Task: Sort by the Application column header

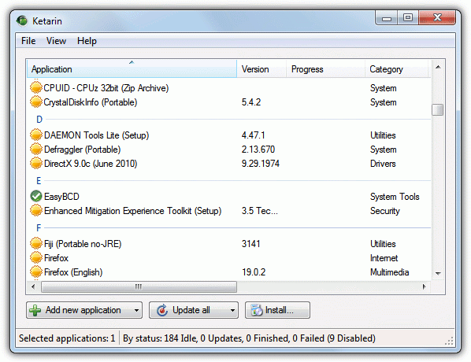Action: coord(132,69)
